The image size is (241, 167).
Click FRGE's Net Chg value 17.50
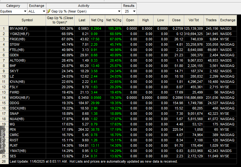coord(95,39)
